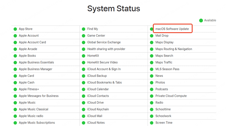Click the status dot beside Find My
The width and height of the screenshot is (226, 126).
83,29
